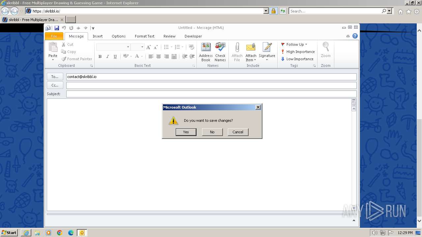Toggle High Importance tag
Viewport: 422px width, 237px height.
point(298,52)
